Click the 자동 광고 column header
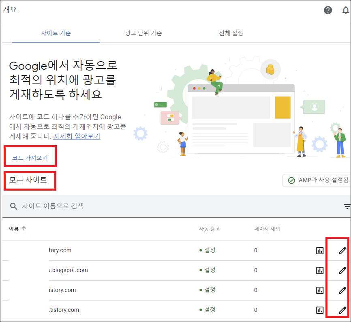The width and height of the screenshot is (351, 322). (x=209, y=229)
